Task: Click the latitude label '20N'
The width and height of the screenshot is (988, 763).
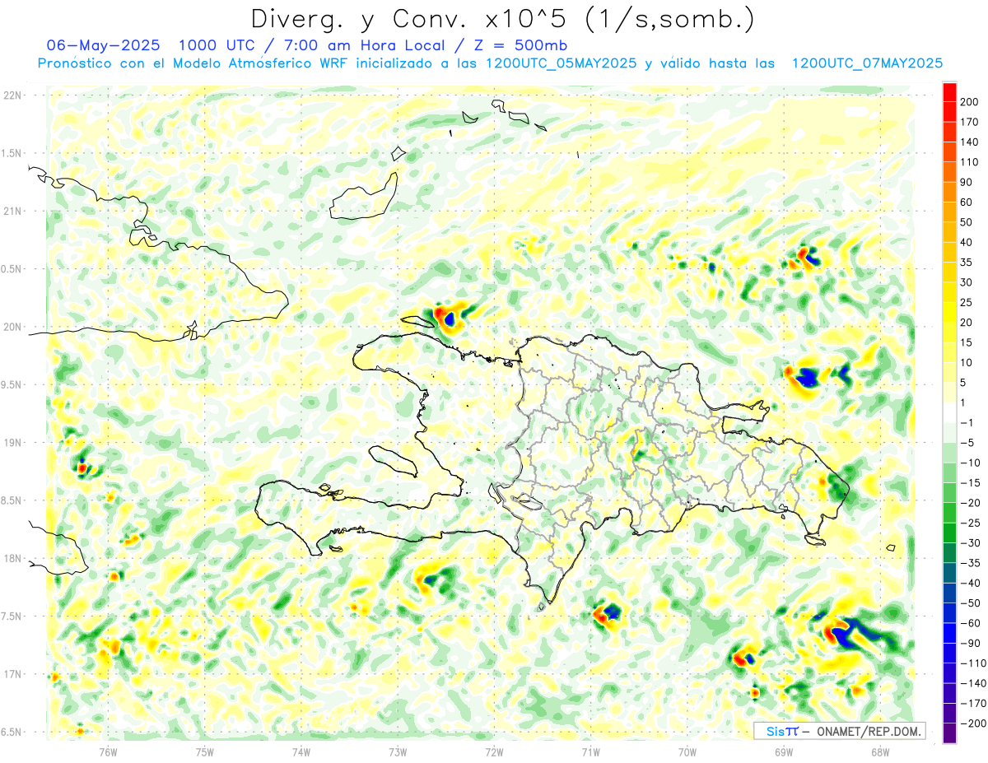Action: [12, 327]
